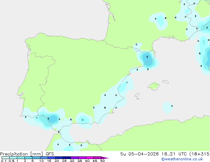
Task: Click the 40–45 mm magenta legend swatch
Action: point(90,158)
